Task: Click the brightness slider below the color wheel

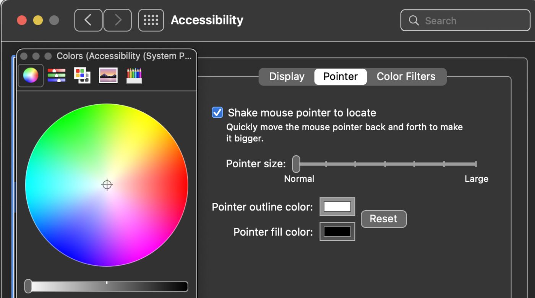Action: pyautogui.click(x=106, y=287)
